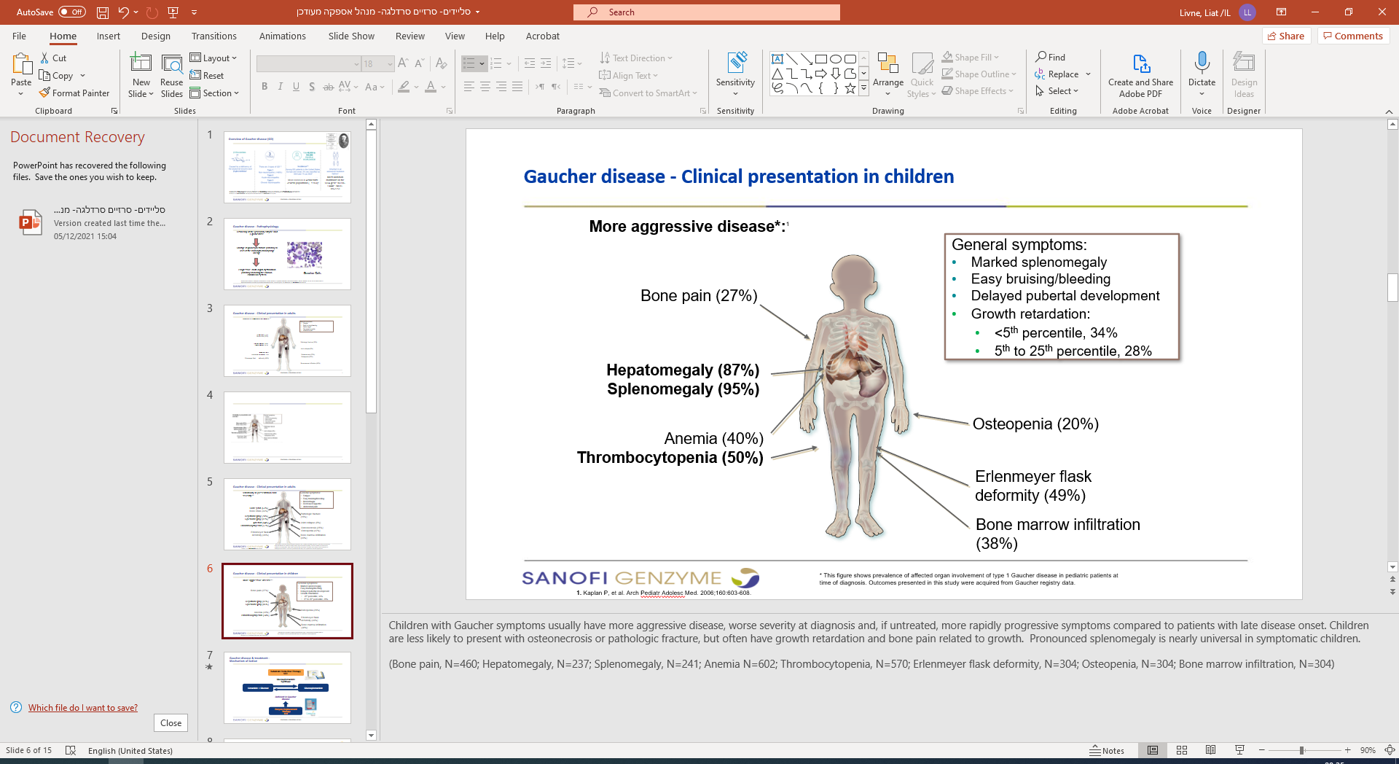Open the Transitions tab
Screen dimensions: 1399x764
pos(213,36)
